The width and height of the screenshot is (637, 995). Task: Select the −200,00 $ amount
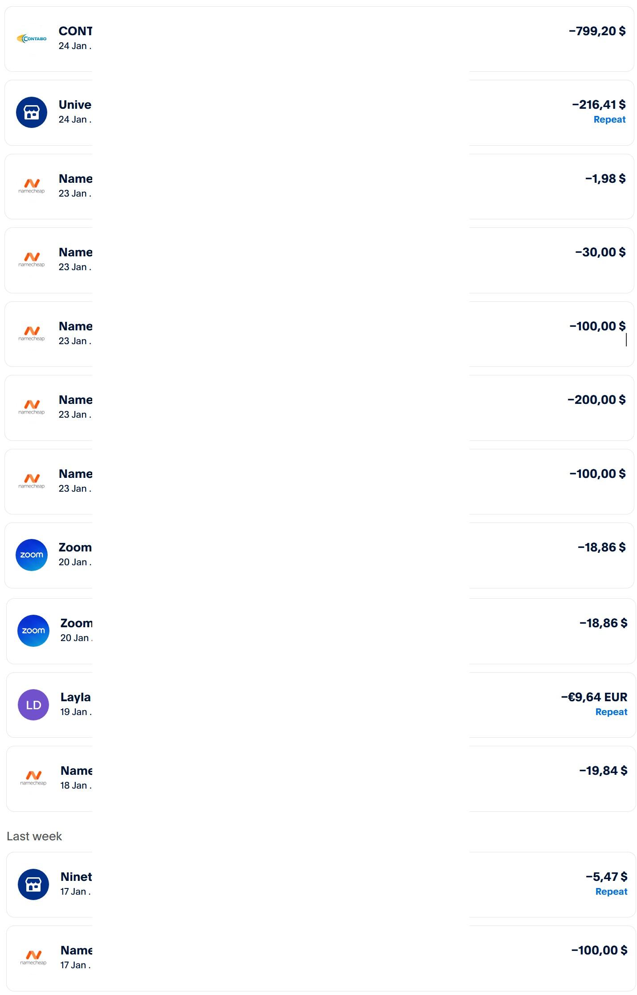(596, 400)
